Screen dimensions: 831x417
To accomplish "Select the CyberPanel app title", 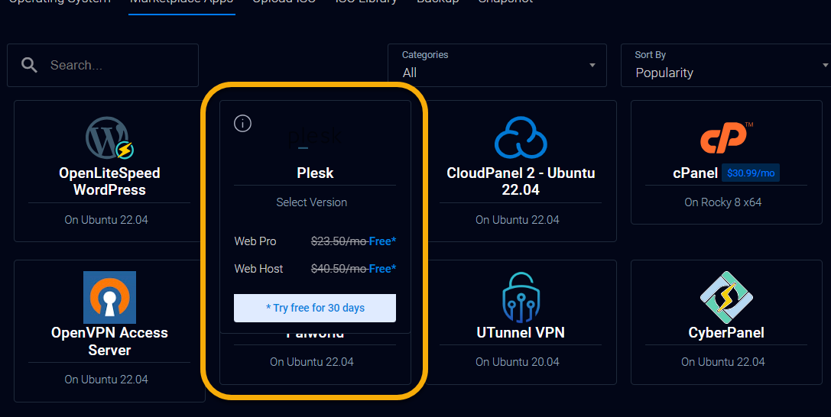I will (726, 333).
